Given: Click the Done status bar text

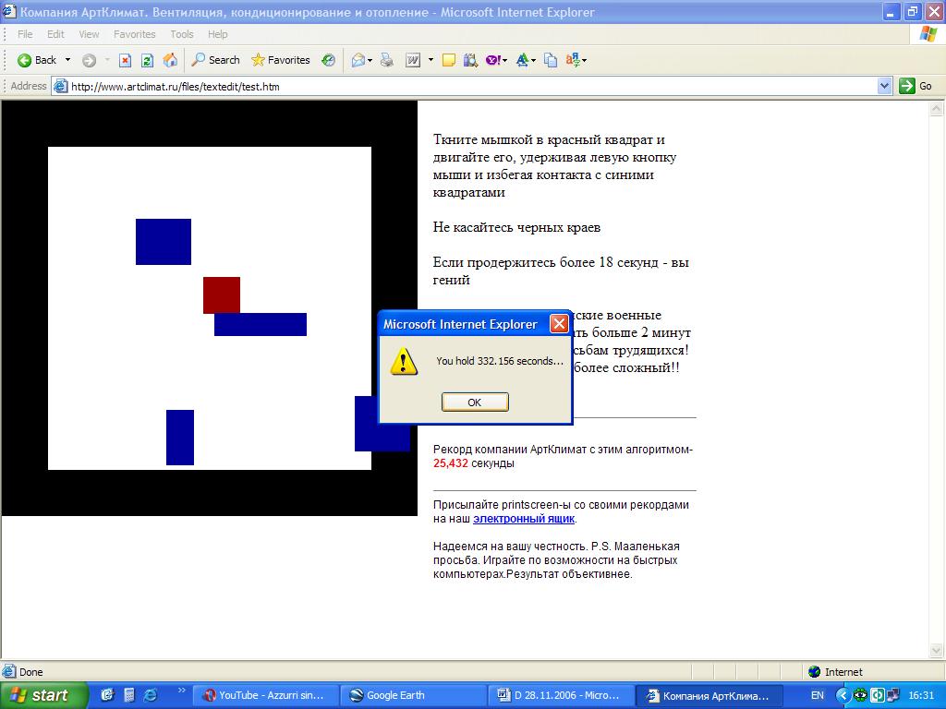Looking at the screenshot, I should point(30,672).
